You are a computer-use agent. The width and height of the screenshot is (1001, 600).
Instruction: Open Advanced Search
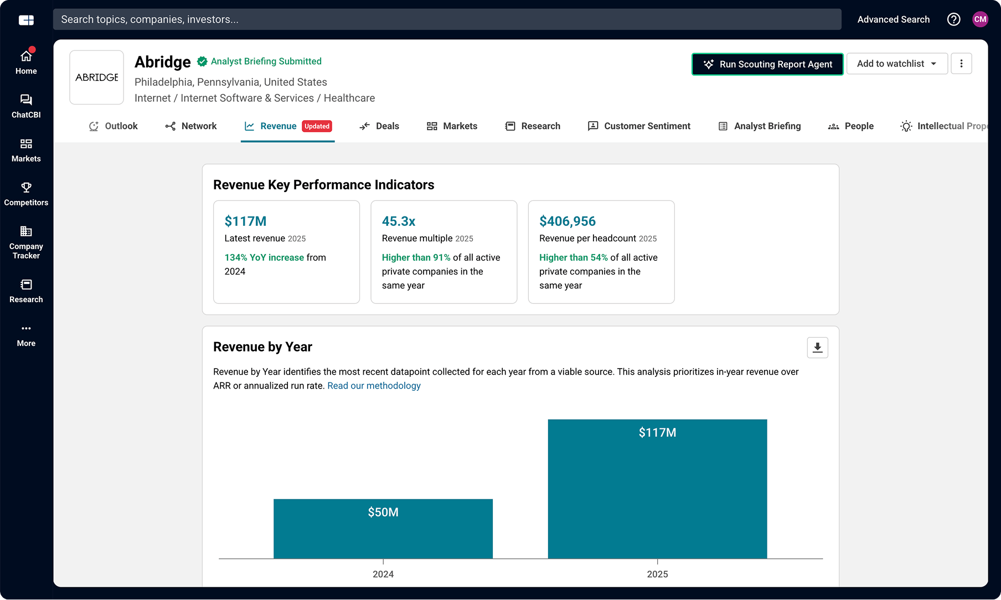point(893,19)
